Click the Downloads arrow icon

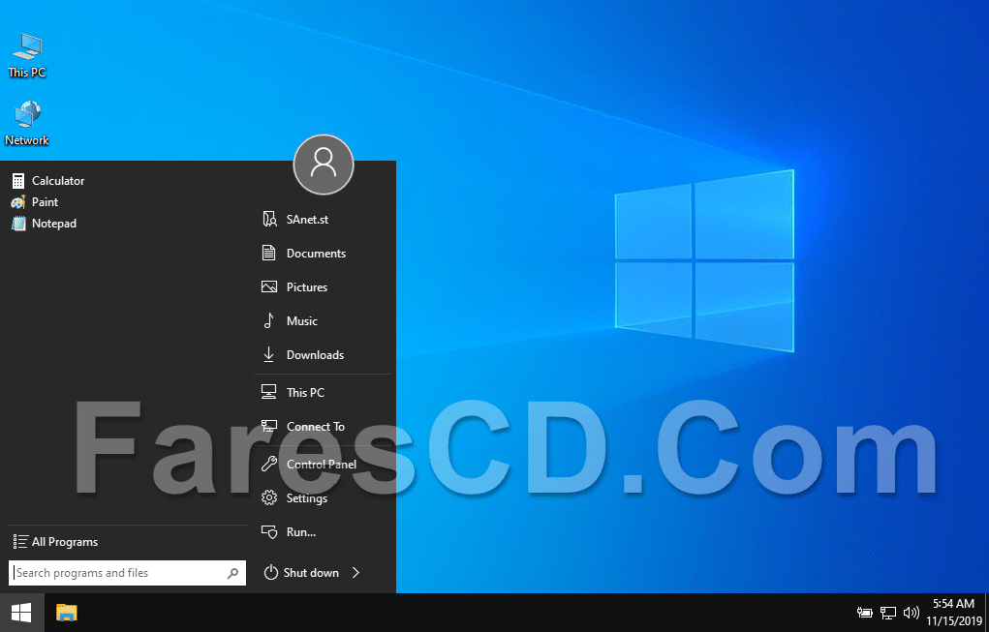[x=268, y=355]
